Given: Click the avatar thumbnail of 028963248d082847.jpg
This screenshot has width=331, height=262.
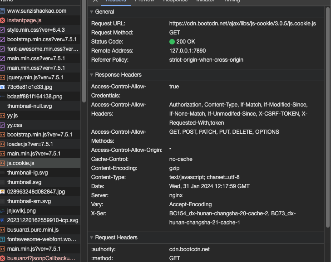Looking at the screenshot, I should pos(2,192).
